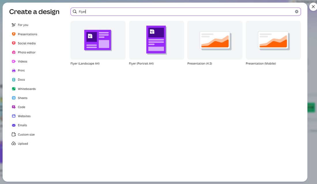The height and width of the screenshot is (184, 317).
Task: Select the Flyer (Landscape A4) thumbnail
Action: (98, 40)
